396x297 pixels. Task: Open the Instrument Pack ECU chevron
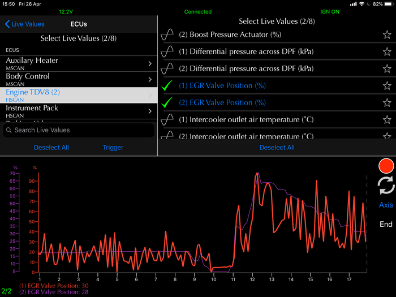click(x=150, y=111)
